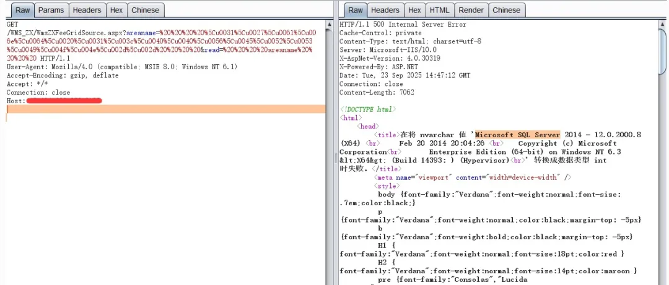Open the response HTML tab
Screen dimensions: 669x285
[439, 10]
